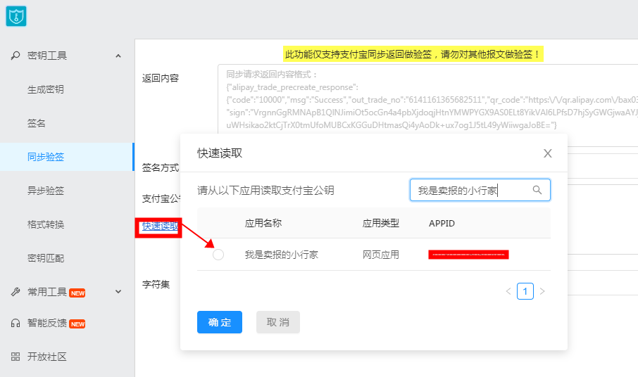The width and height of the screenshot is (638, 377).
Task: Click the 取消 button
Action: click(x=278, y=322)
